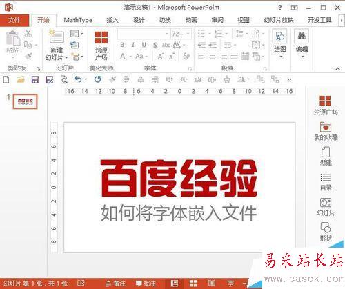The height and width of the screenshot is (289, 345).
Task: Toggle Bold formatting
Action: [122, 45]
